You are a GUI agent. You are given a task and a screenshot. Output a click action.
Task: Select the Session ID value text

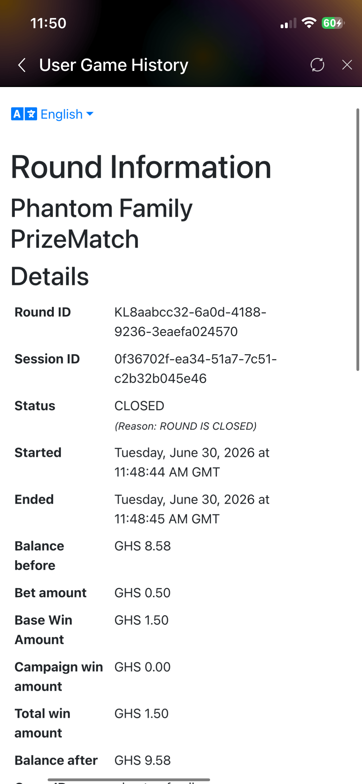(196, 368)
